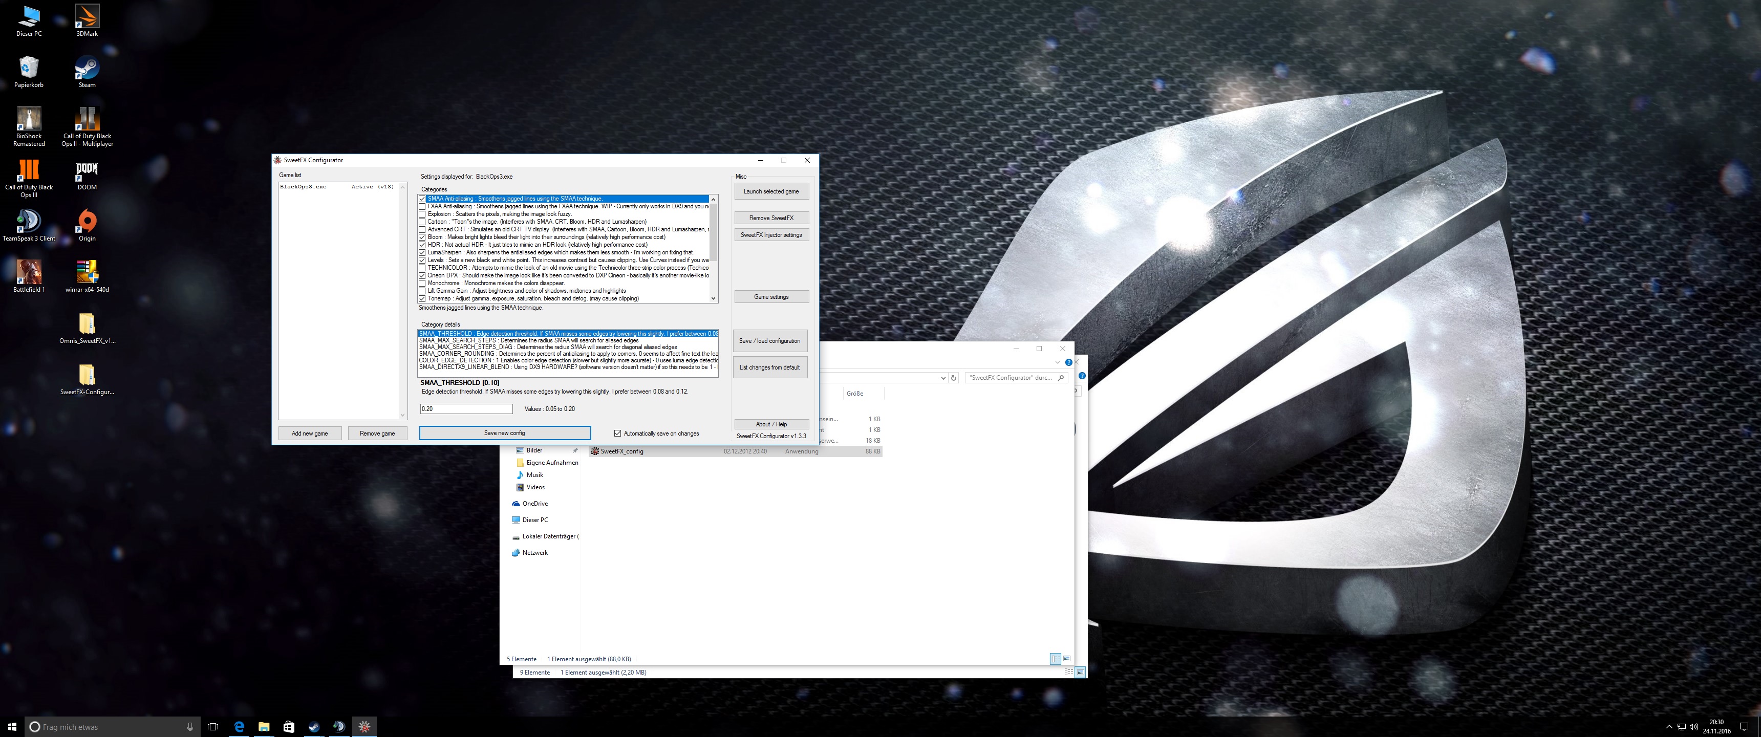Screen dimensions: 1761x737
Task: Select the SweetFX_config application file
Action: point(621,451)
